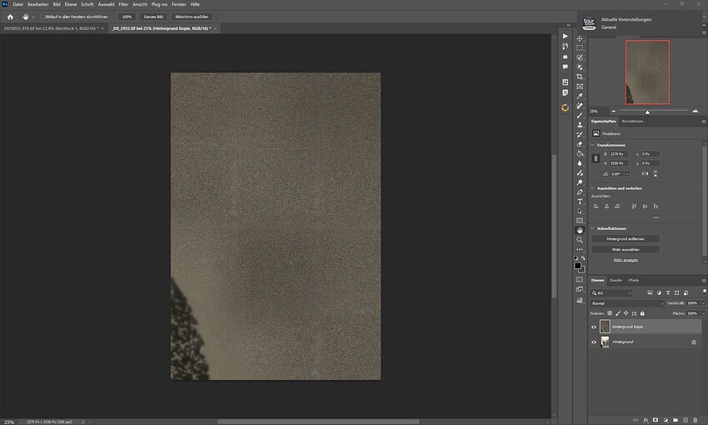Viewport: 708px width, 425px height.
Task: Open the Deckkraft opacity dropdown arrow
Action: [x=702, y=303]
